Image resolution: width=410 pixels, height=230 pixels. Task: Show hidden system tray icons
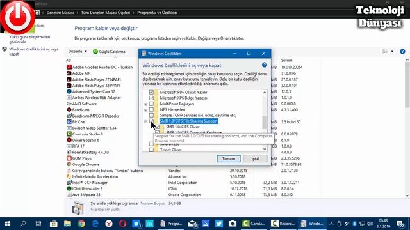point(331,224)
